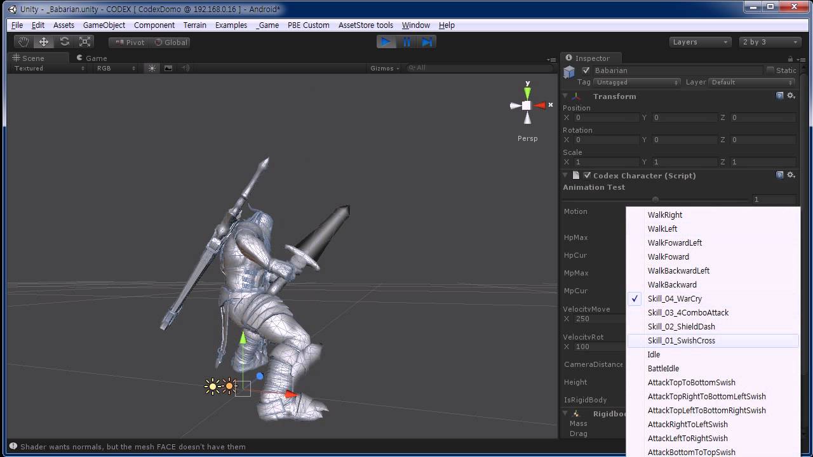The width and height of the screenshot is (813, 457).
Task: Toggle the Pivot button
Action: pos(130,43)
